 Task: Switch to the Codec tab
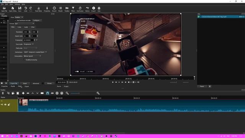(20, 27)
